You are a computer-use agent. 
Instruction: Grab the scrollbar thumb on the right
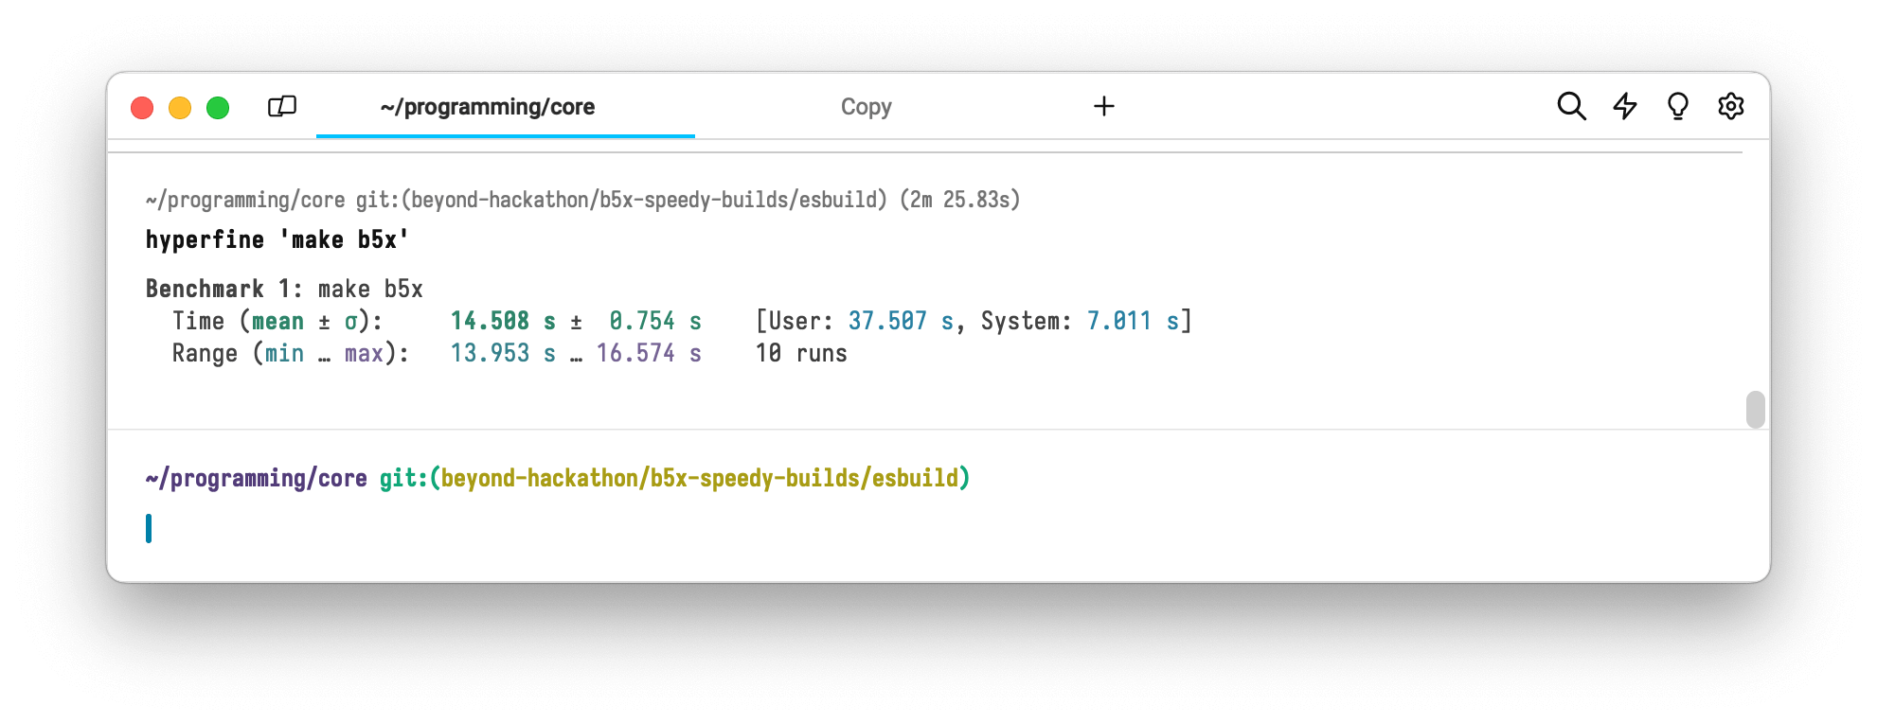pyautogui.click(x=1754, y=409)
